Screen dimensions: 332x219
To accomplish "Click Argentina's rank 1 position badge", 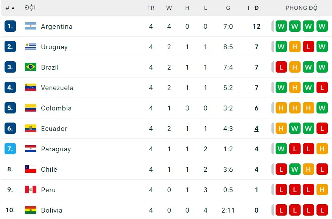I will pyautogui.click(x=10, y=26).
